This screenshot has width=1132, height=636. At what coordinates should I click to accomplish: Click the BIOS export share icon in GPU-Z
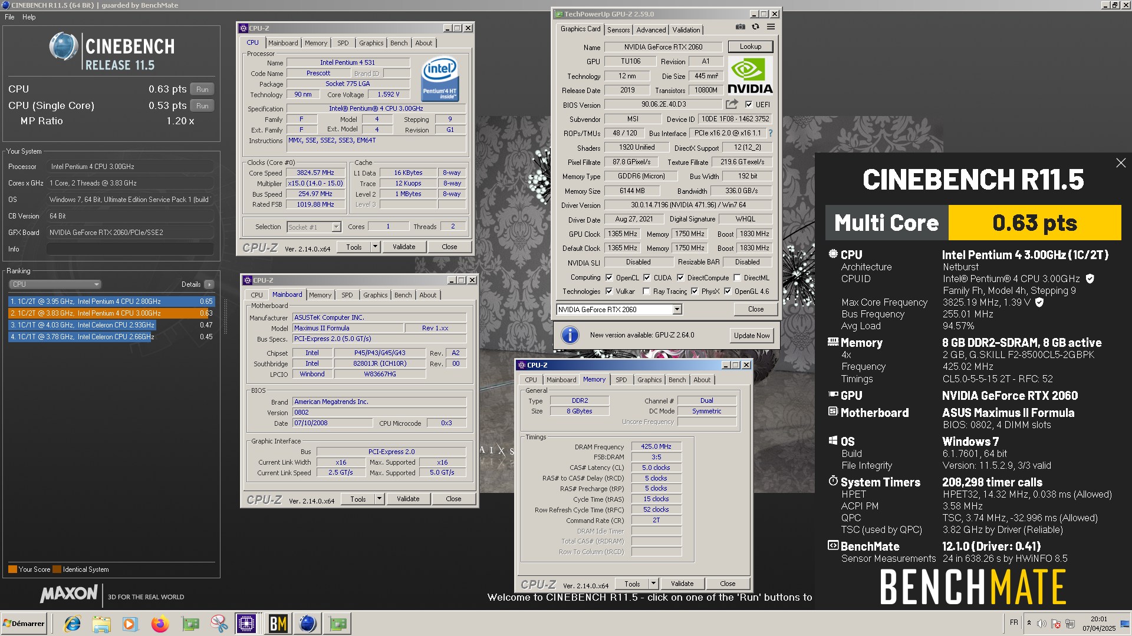coord(732,104)
